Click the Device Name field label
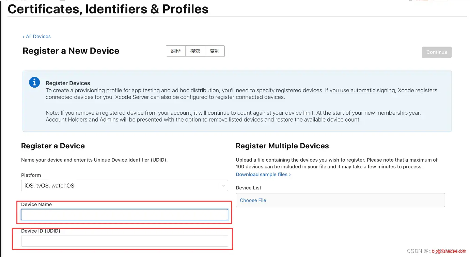The width and height of the screenshot is (470, 257). click(x=36, y=204)
